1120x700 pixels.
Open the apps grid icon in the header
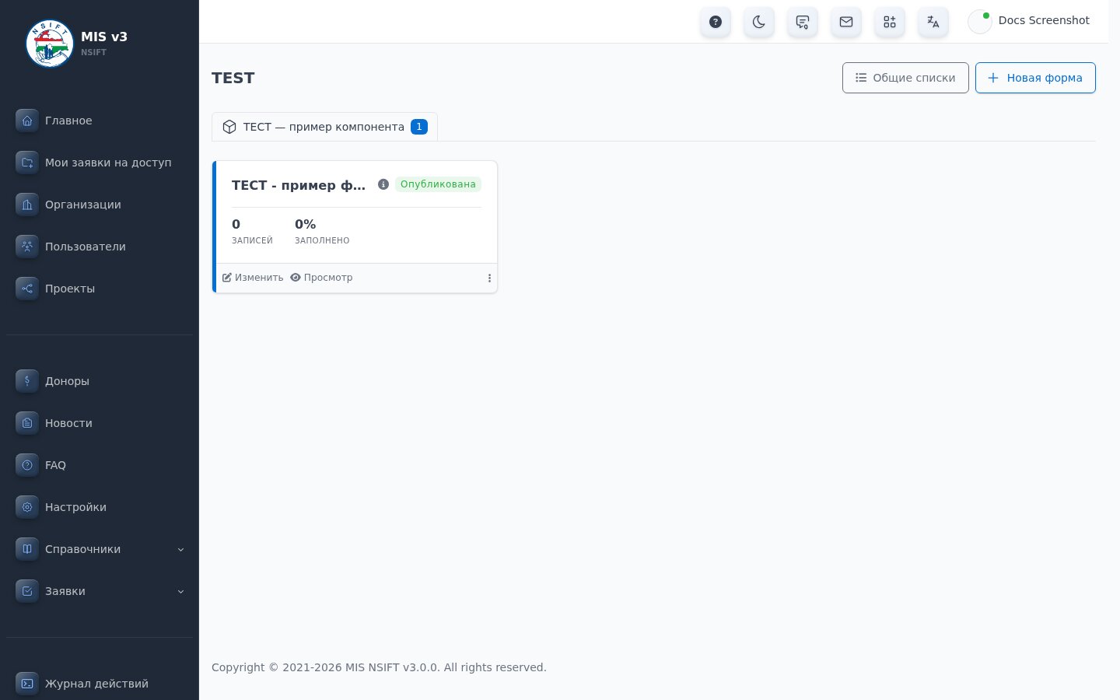click(x=890, y=22)
